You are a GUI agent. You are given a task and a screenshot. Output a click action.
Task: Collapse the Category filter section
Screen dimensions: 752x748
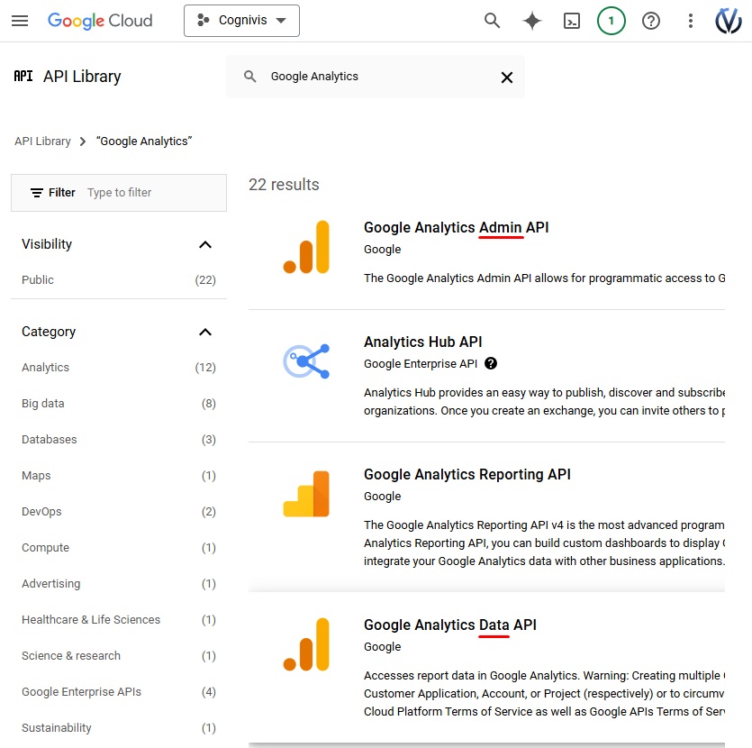click(x=205, y=333)
